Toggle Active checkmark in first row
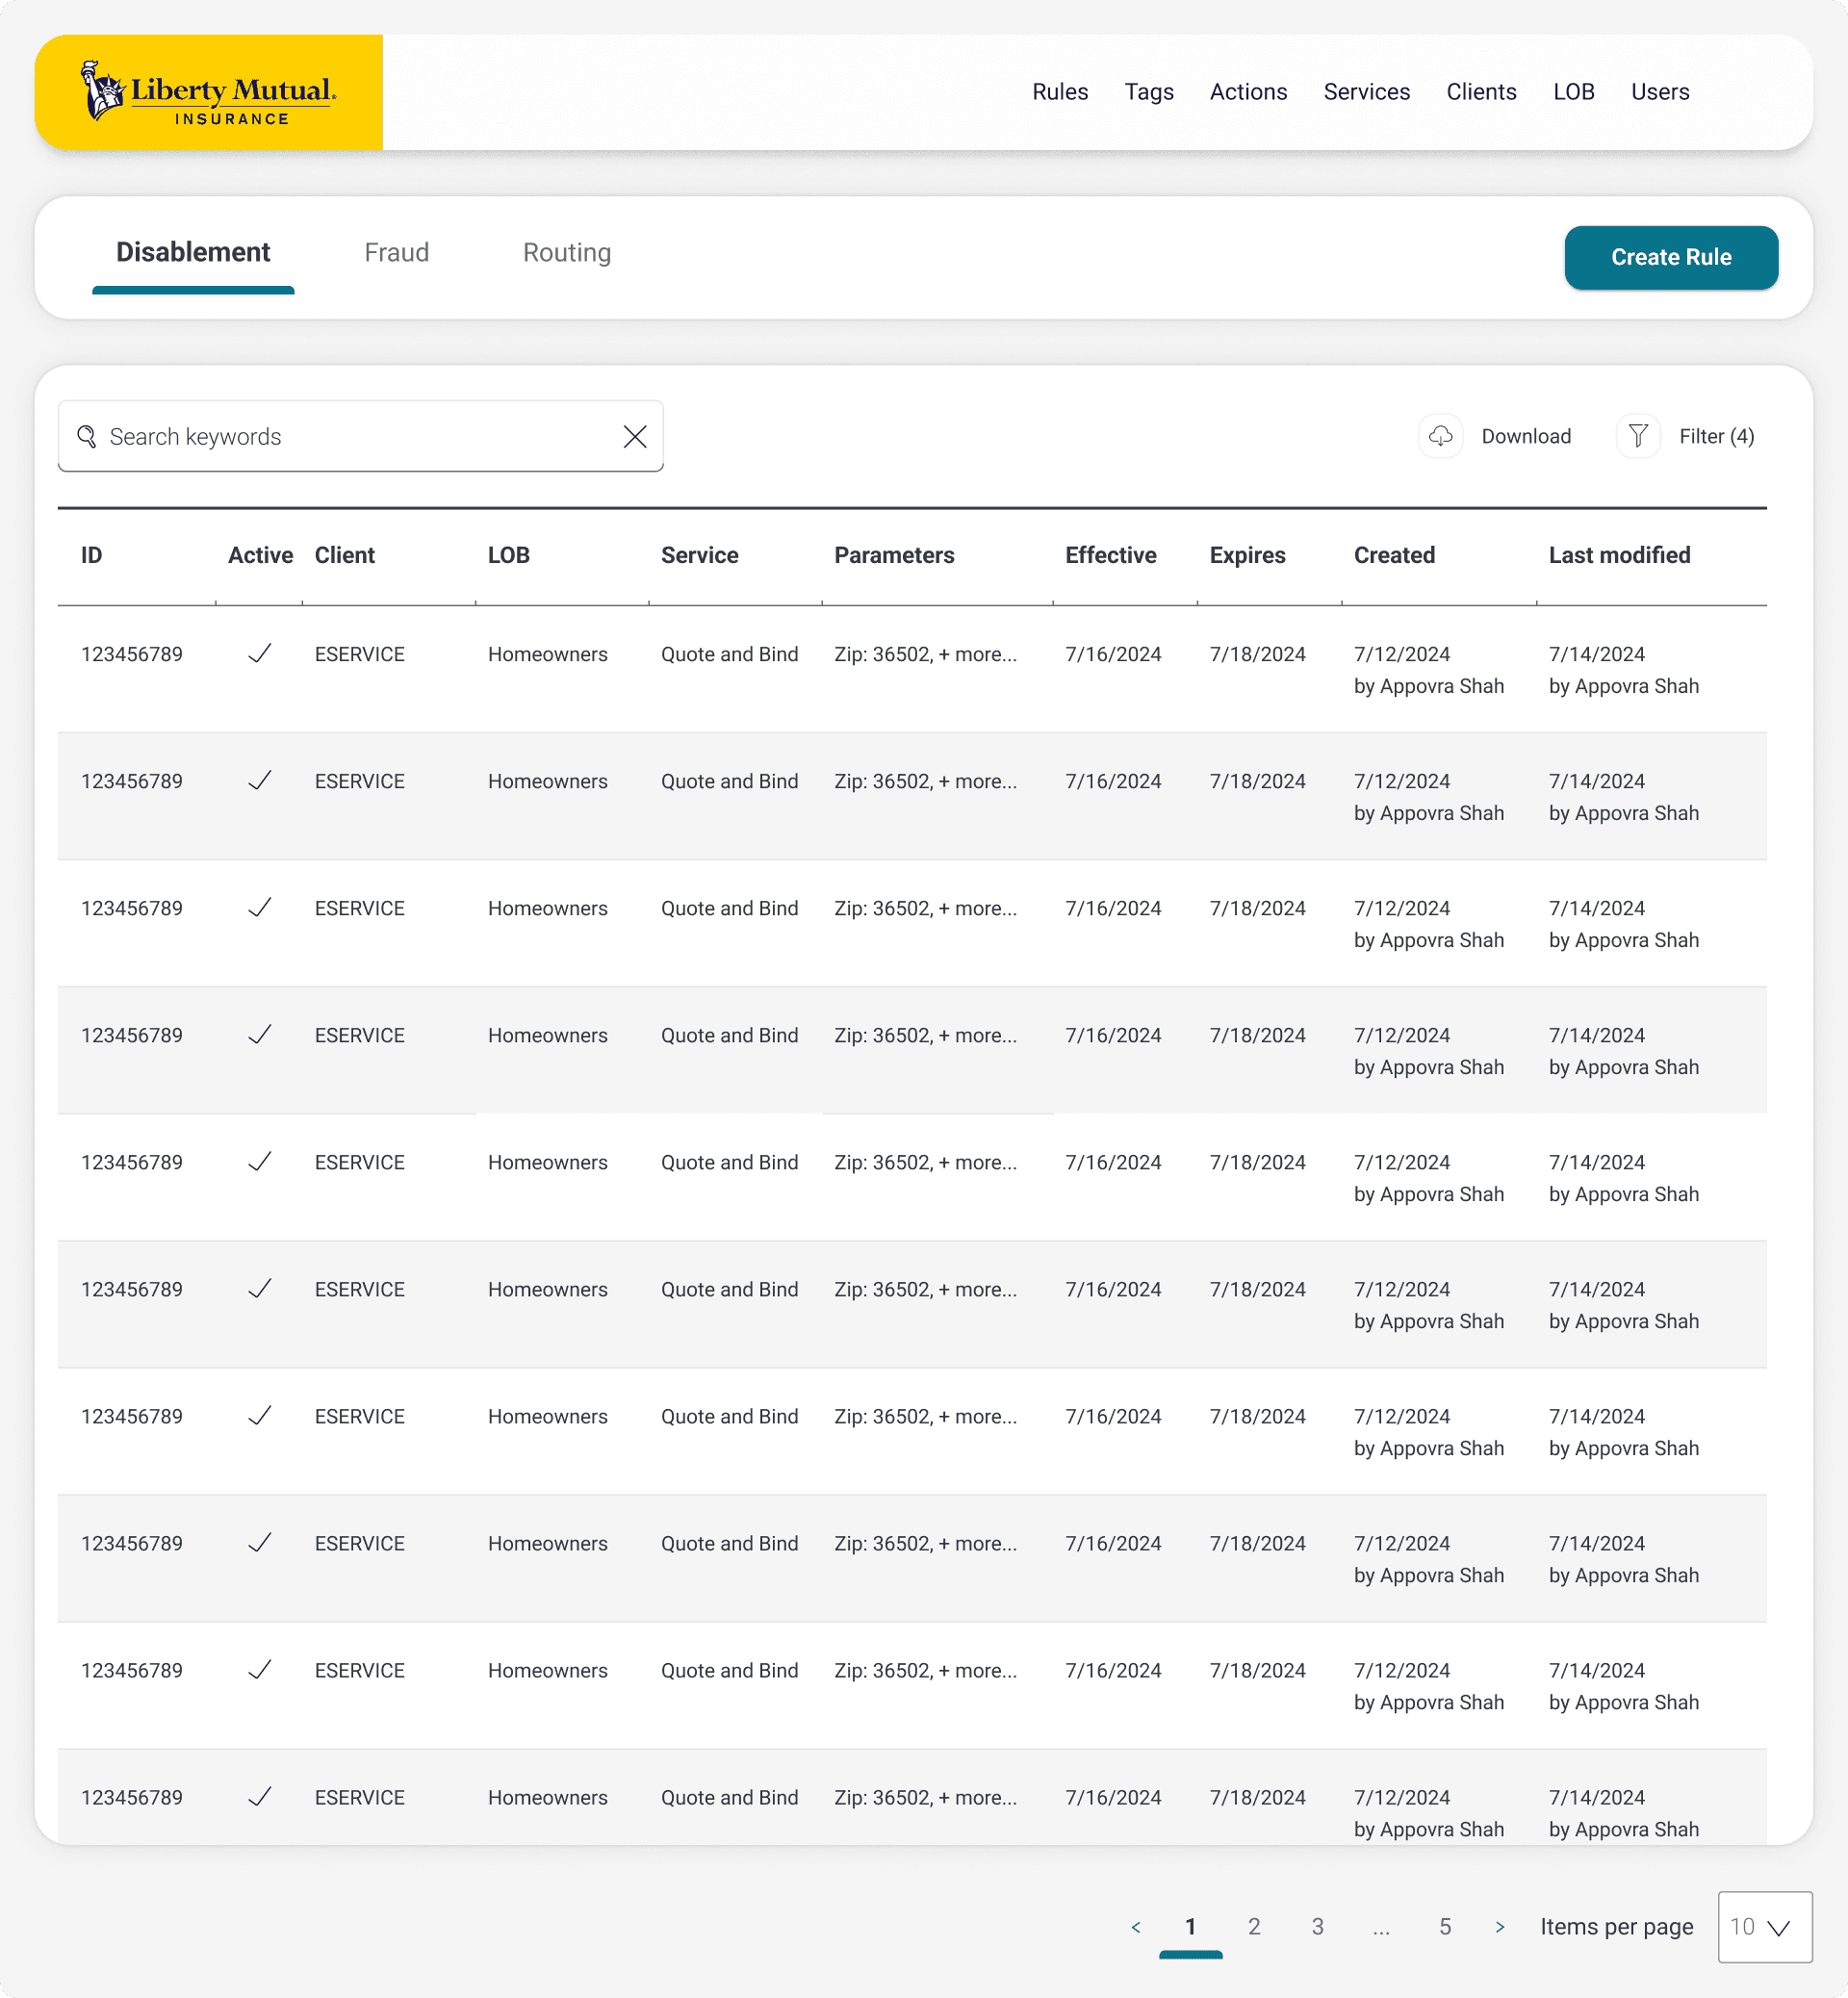 (x=260, y=654)
